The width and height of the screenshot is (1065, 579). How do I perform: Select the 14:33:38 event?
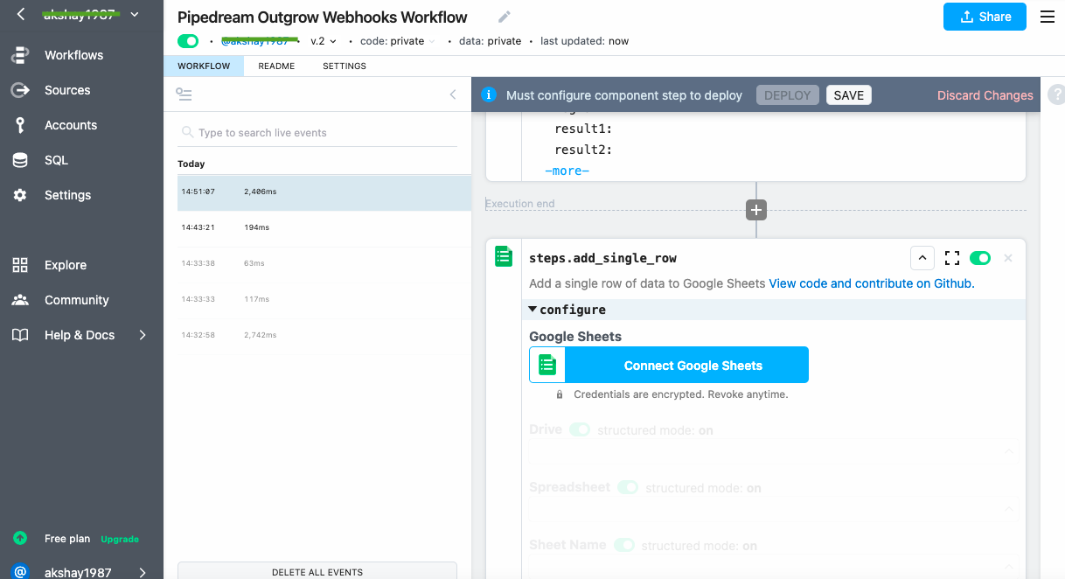(x=324, y=263)
